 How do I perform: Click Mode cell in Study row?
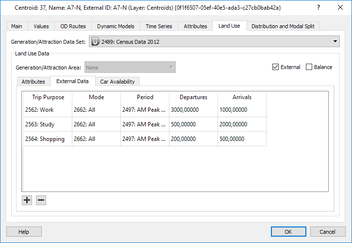pyautogui.click(x=96, y=124)
